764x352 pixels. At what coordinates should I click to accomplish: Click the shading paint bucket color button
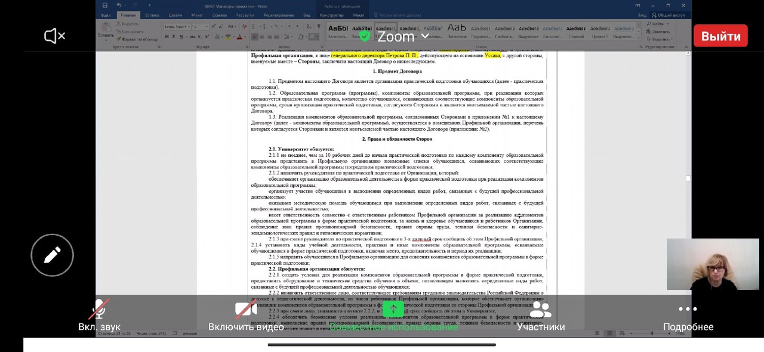(301, 37)
